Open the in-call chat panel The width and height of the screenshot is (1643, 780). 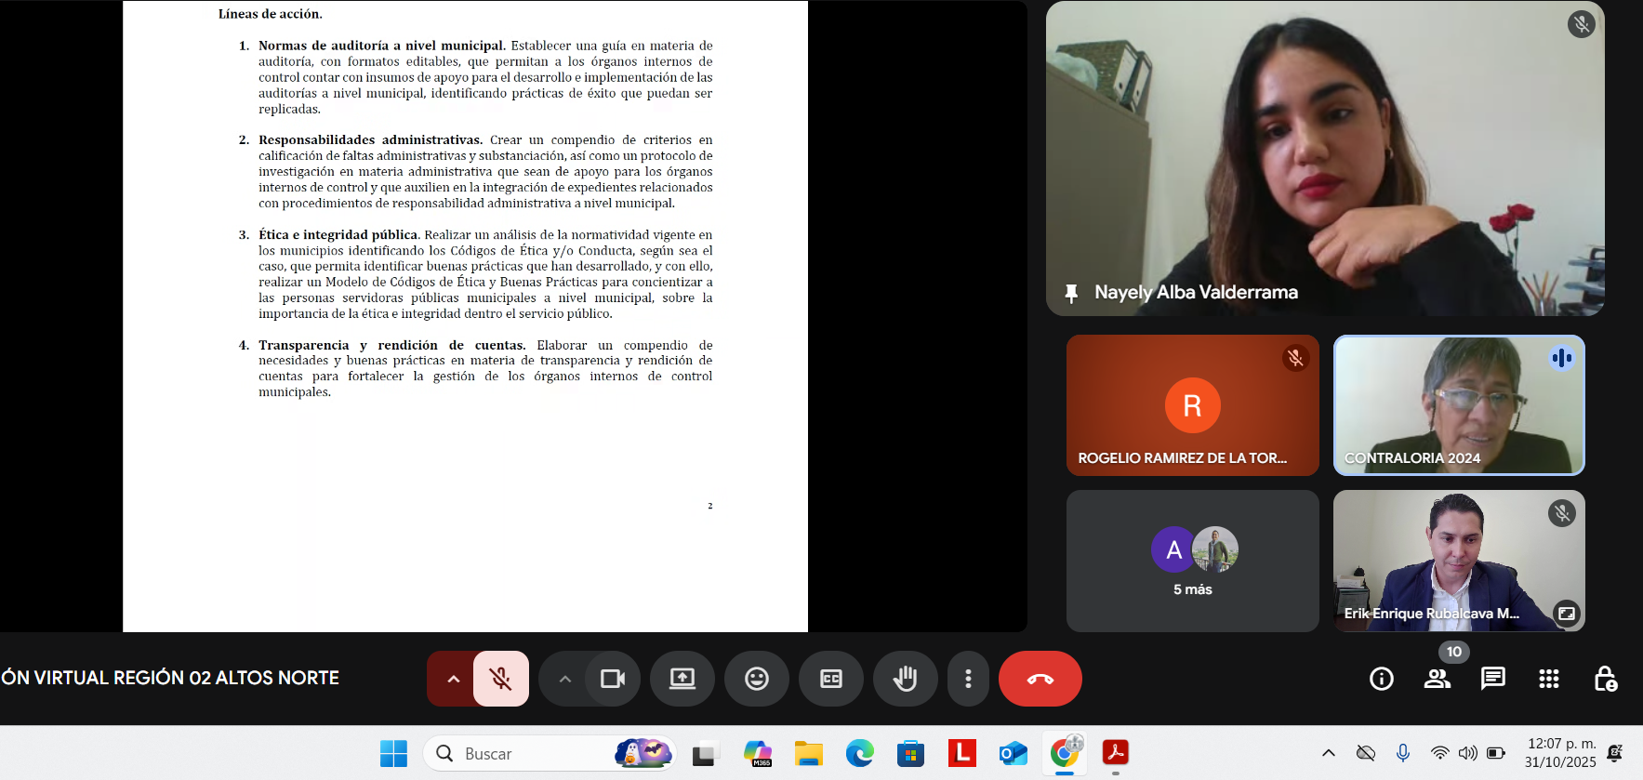pyautogui.click(x=1493, y=679)
